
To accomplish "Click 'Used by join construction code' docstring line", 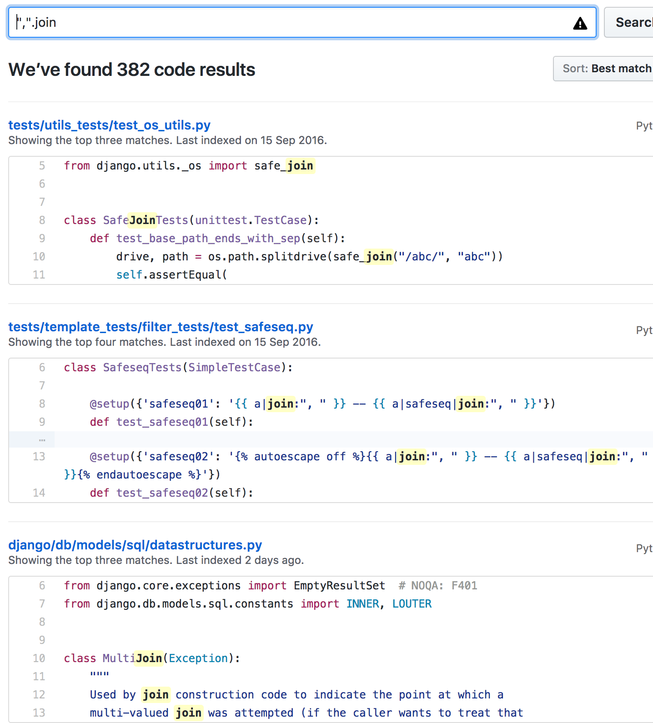I will pyautogui.click(x=296, y=695).
